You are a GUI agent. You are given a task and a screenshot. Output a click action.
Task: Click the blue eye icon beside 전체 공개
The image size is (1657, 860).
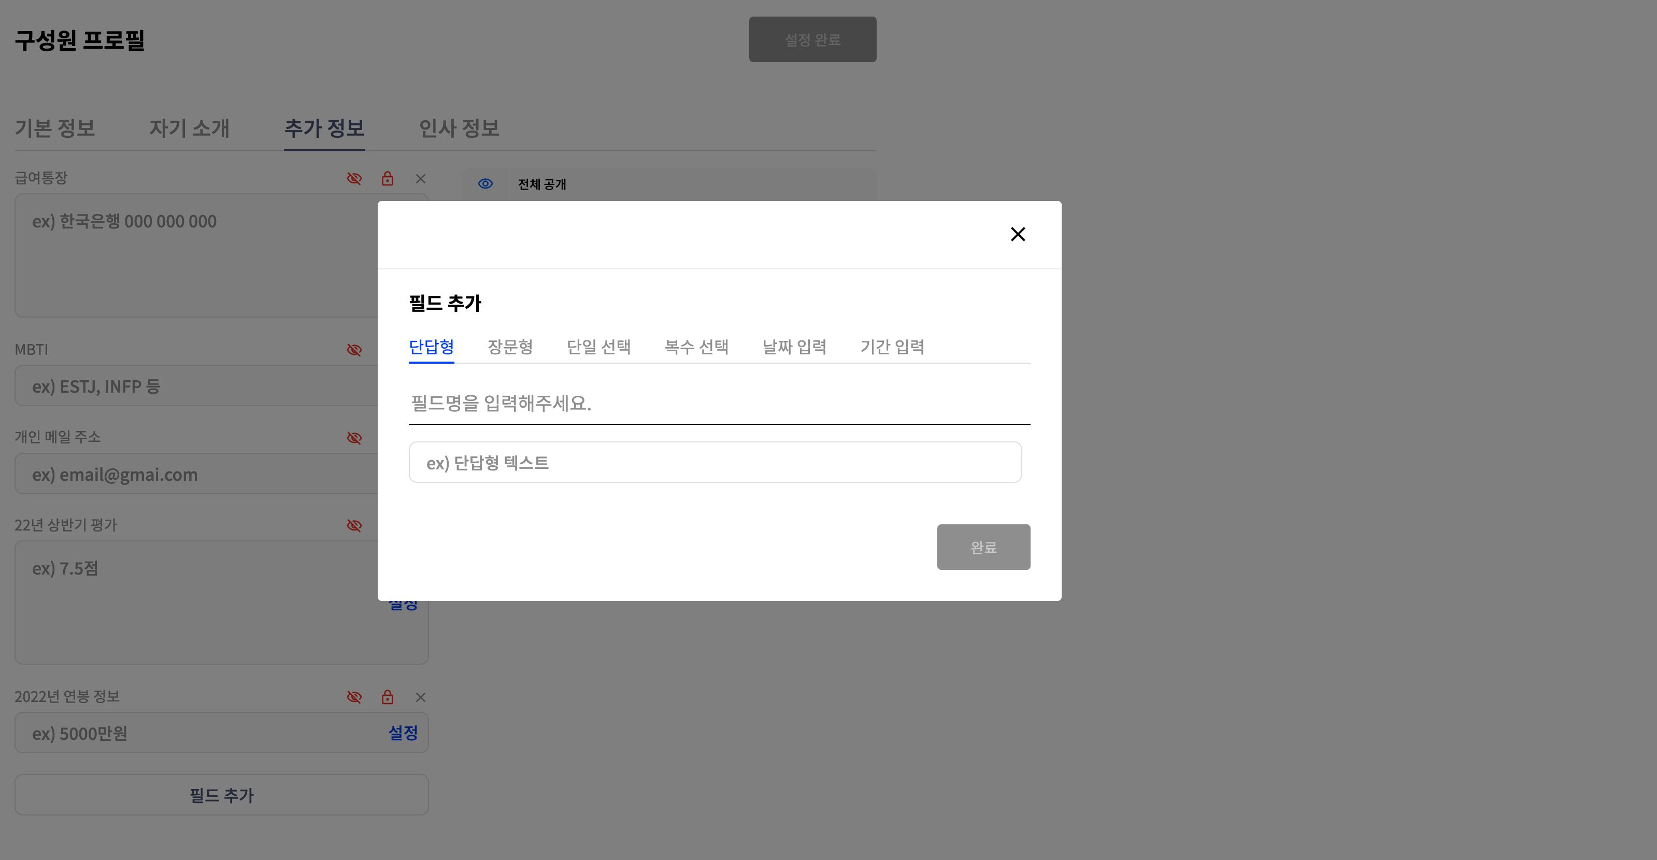[485, 184]
